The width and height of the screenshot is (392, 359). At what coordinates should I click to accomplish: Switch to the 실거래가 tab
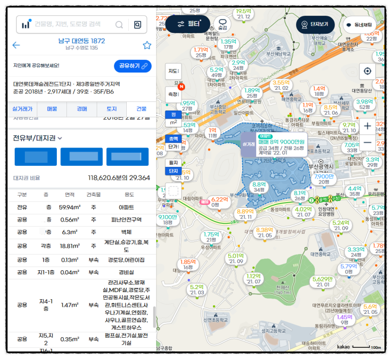(22, 109)
